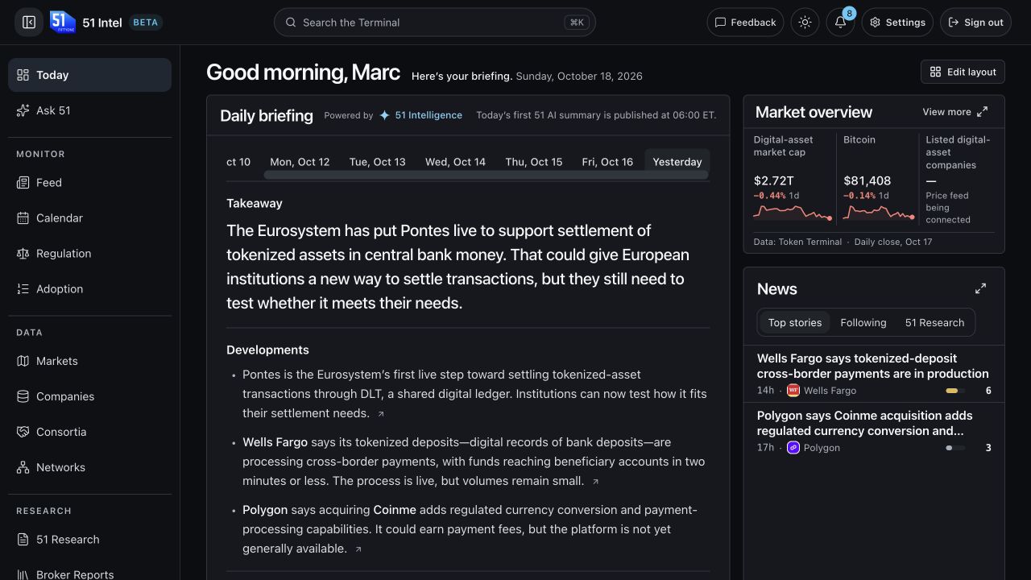Click the Bitcoin price sparkline chart
Screen dimensions: 1031x580
879,213
